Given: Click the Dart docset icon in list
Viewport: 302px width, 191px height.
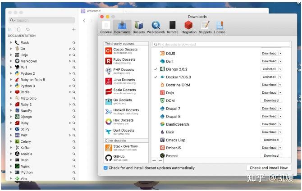Looking at the screenshot, I should 162,61.
